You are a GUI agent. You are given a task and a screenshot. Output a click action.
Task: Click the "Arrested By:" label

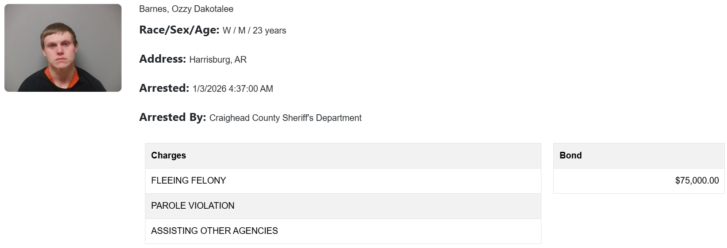click(172, 117)
